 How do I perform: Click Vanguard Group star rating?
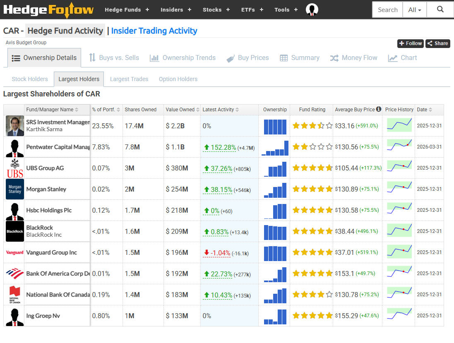point(312,252)
